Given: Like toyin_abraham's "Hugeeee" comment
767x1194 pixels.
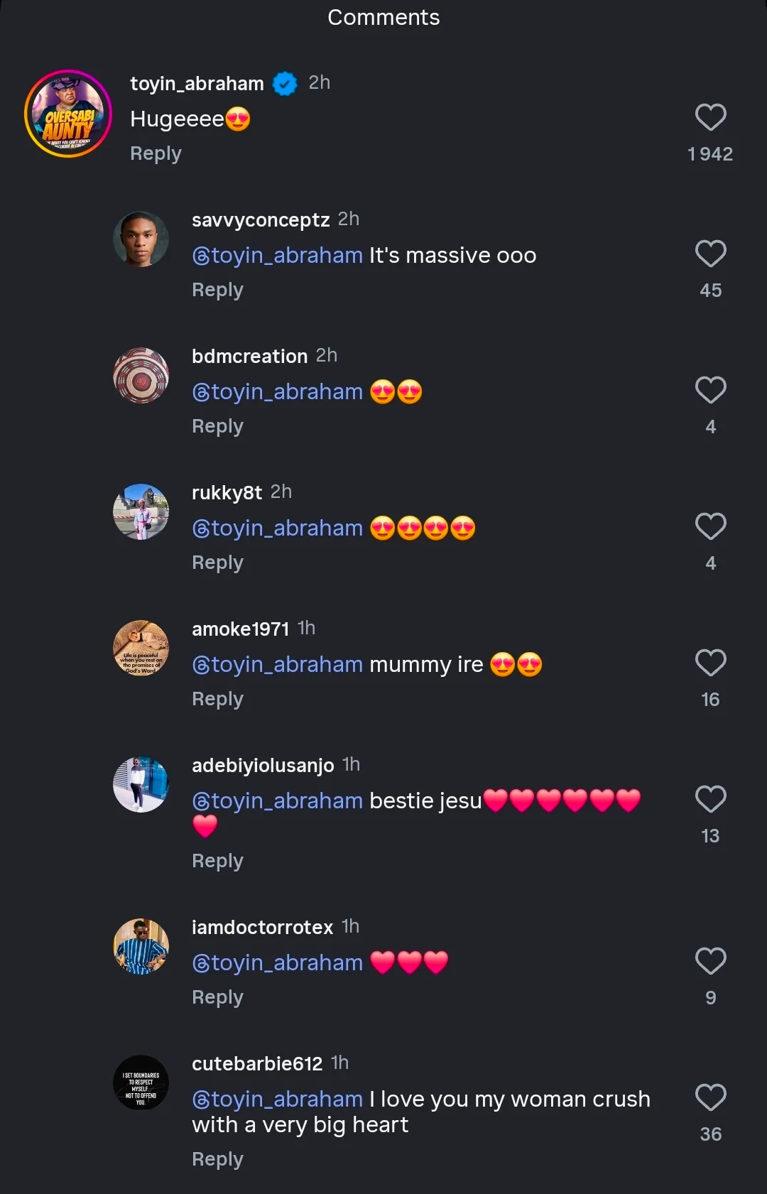Looking at the screenshot, I should coord(710,118).
